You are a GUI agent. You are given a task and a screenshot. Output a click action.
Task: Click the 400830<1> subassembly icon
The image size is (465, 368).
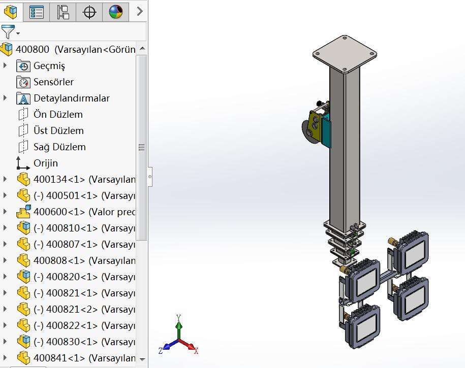23,341
